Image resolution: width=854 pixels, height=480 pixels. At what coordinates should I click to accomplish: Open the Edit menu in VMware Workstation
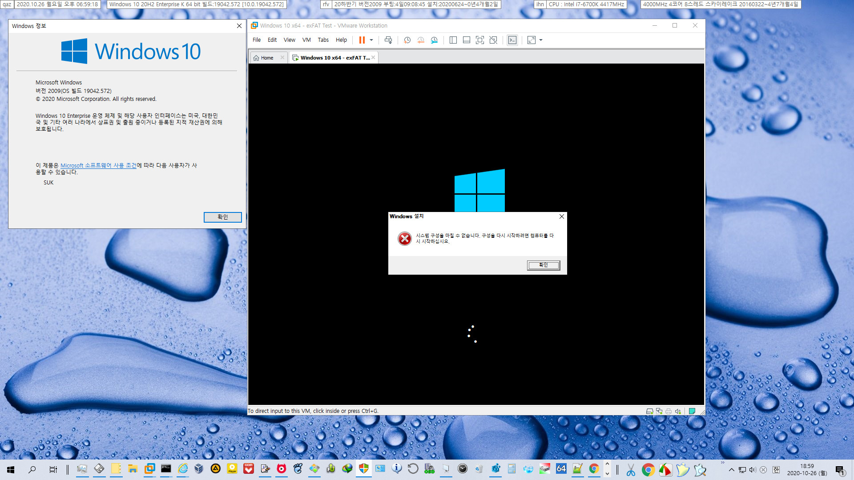(x=272, y=40)
